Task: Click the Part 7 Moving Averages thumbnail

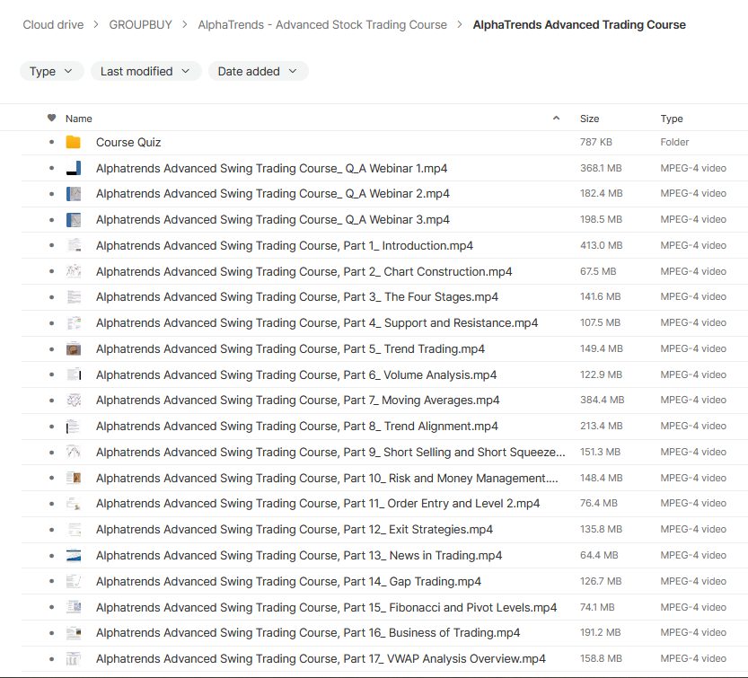Action: (73, 401)
